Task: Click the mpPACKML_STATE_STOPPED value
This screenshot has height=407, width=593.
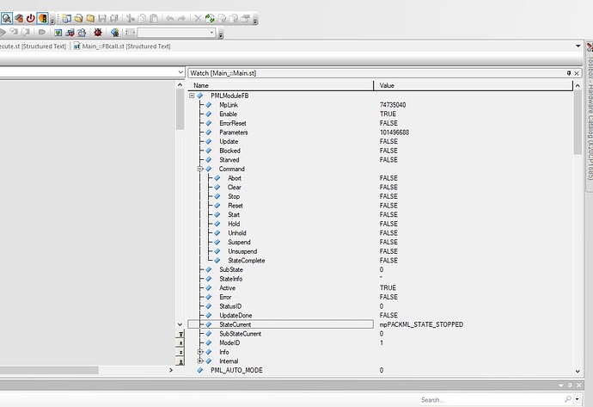Action: 421,324
